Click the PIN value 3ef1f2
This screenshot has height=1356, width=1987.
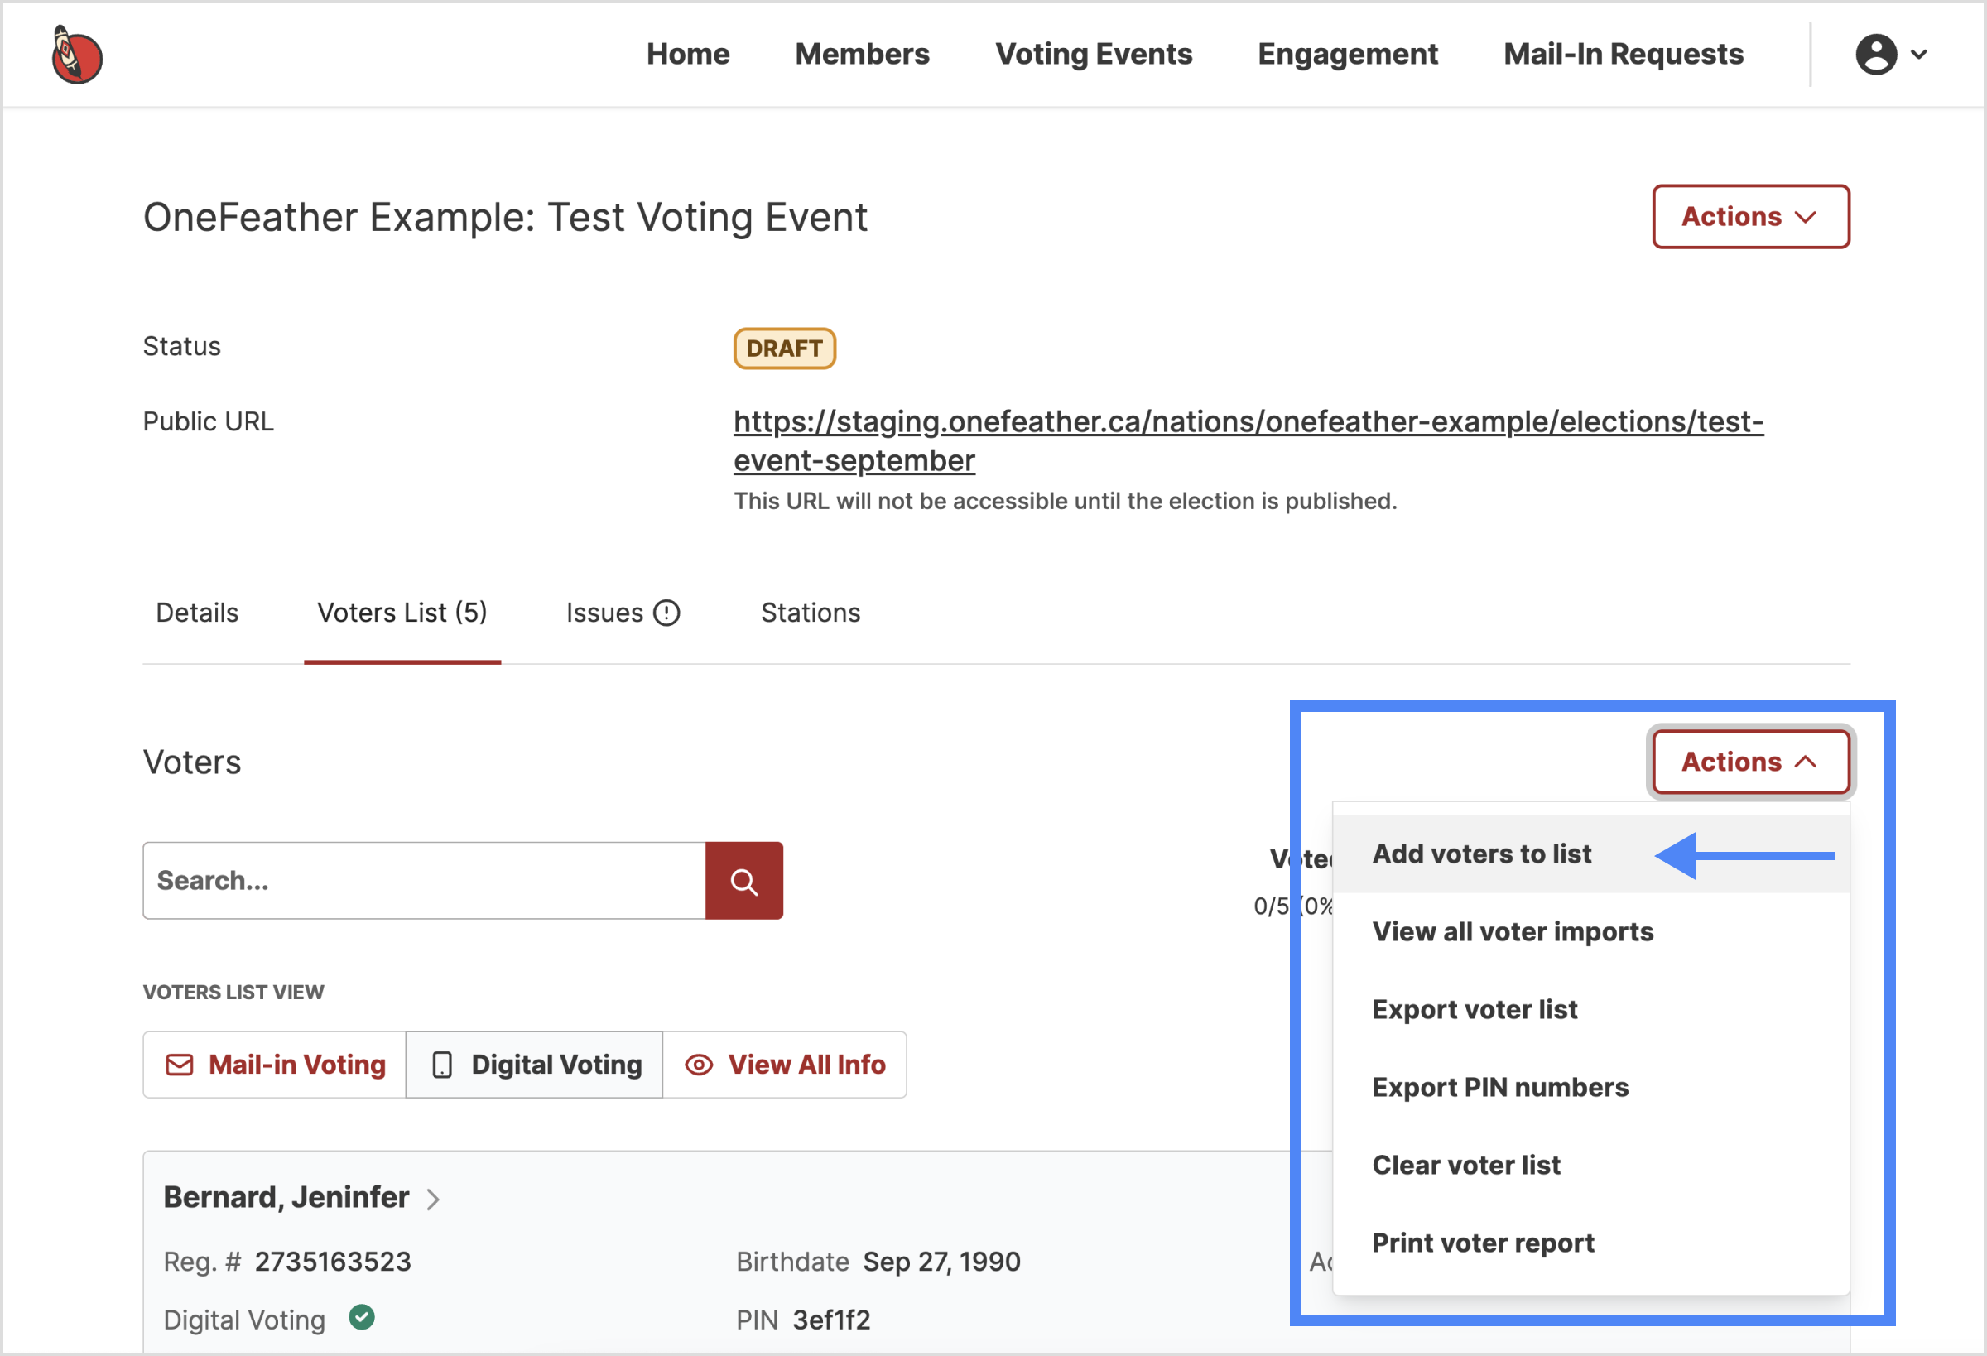830,1320
